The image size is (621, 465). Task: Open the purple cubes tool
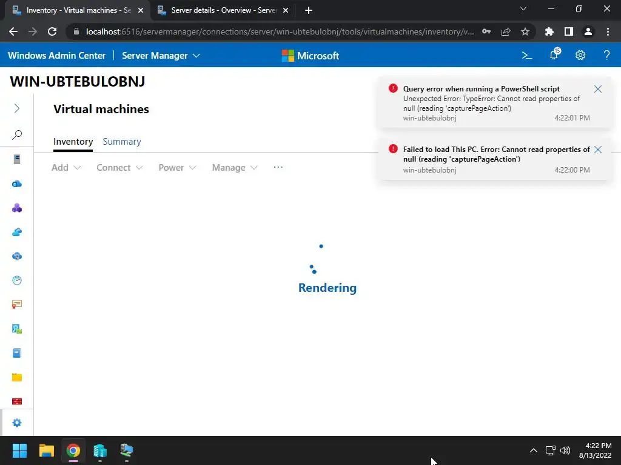16,208
